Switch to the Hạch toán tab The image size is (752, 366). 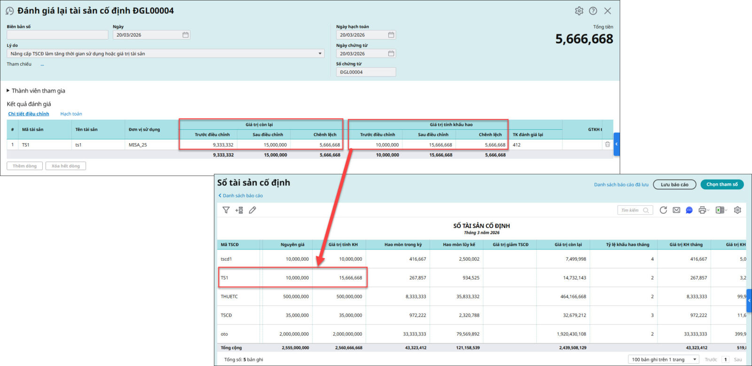coord(71,114)
